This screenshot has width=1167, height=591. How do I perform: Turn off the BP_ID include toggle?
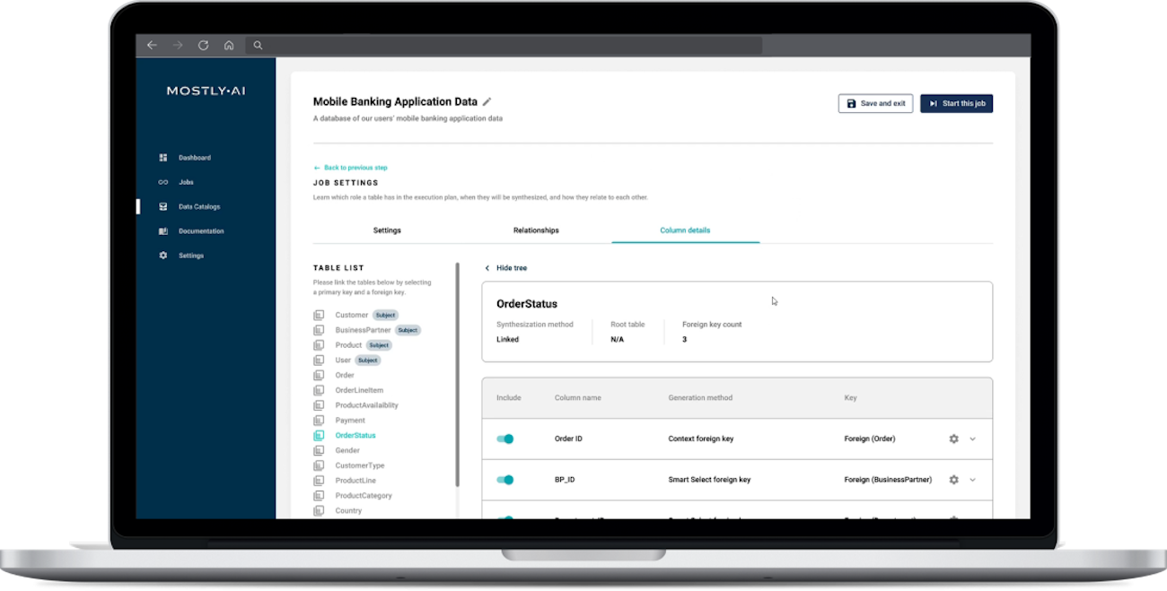[505, 480]
